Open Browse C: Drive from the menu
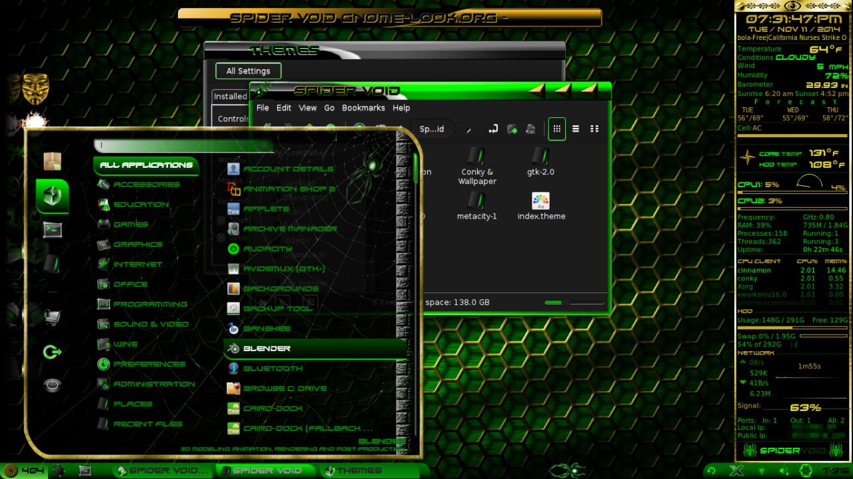The width and height of the screenshot is (853, 479). click(277, 388)
